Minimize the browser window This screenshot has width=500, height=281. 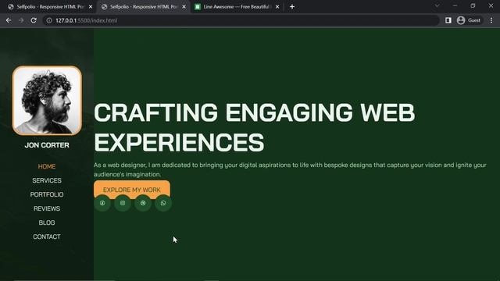(455, 5)
